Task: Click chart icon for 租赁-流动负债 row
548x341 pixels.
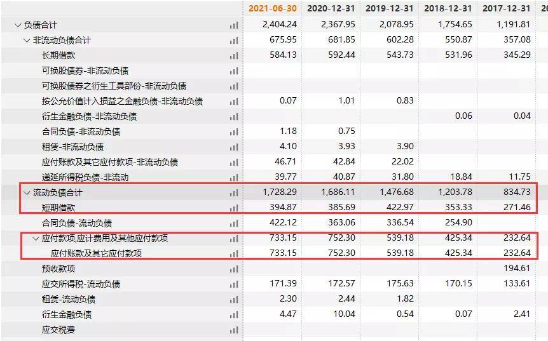Action: 234,300
